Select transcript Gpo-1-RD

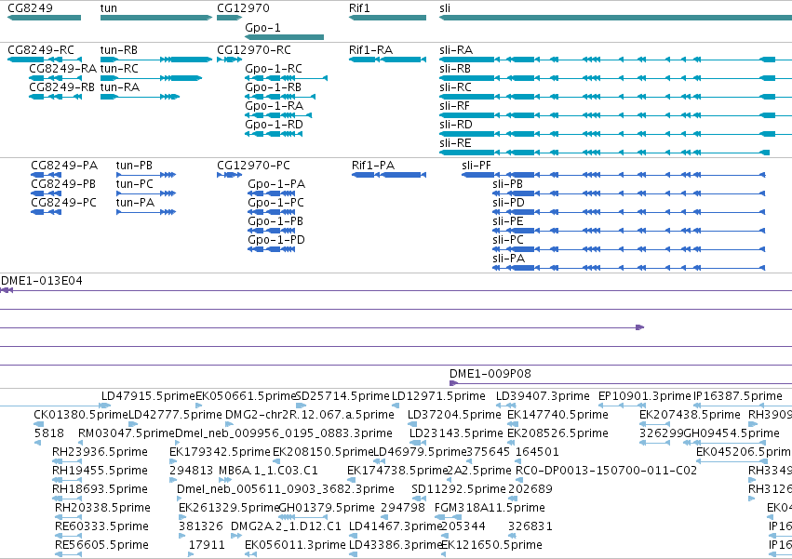274,134
